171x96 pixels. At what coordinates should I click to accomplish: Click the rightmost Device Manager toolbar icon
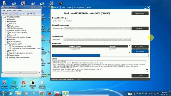pyautogui.click(x=34, y=14)
